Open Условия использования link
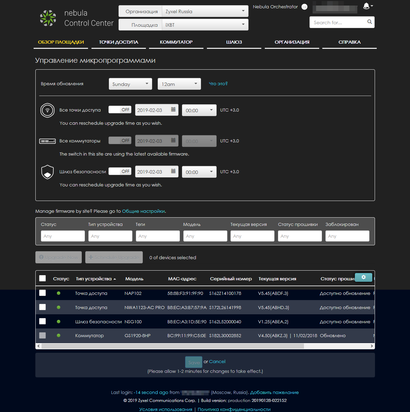This screenshot has height=412, width=410. [166, 409]
